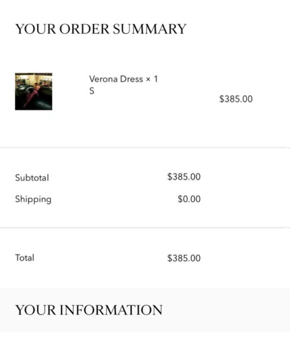The height and width of the screenshot is (362, 290).
Task: Click the "Shipping" label
Action: coord(33,199)
